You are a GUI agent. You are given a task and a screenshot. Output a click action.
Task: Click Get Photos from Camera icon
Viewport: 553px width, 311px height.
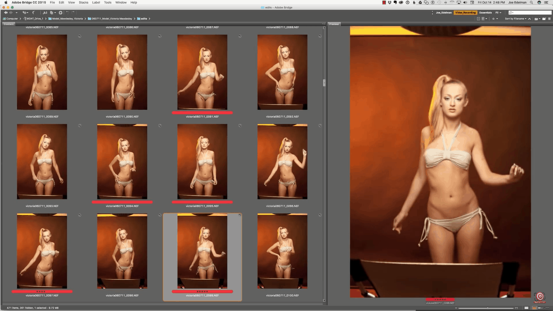[45, 13]
